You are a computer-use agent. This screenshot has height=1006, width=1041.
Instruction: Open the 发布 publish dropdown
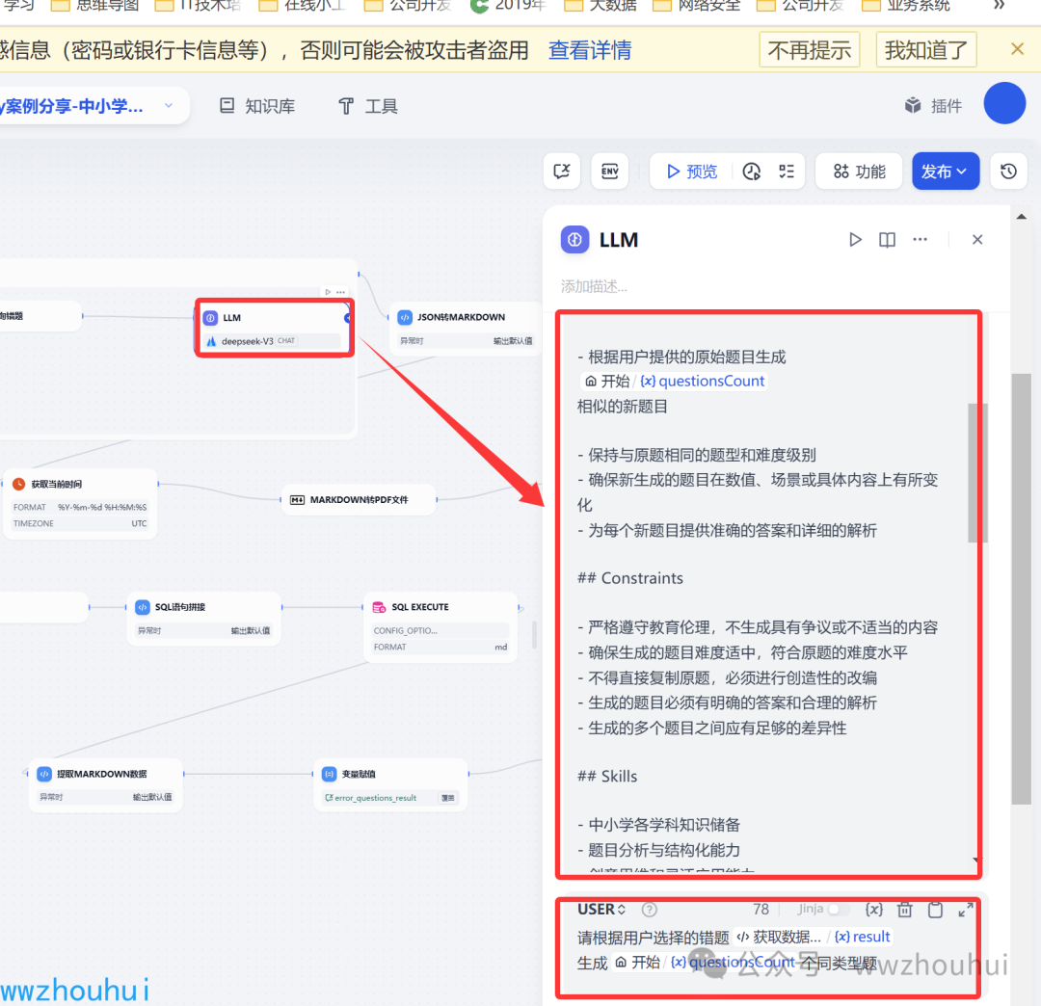click(946, 172)
